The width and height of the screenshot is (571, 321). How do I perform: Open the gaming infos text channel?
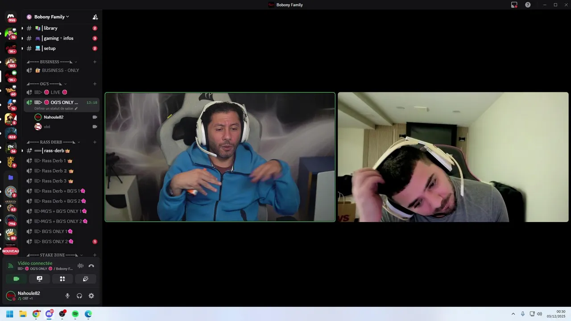[62, 38]
